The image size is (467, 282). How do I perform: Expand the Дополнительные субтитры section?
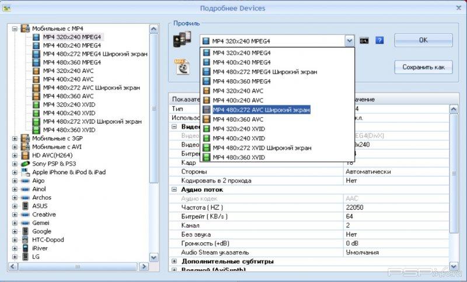tap(175, 261)
